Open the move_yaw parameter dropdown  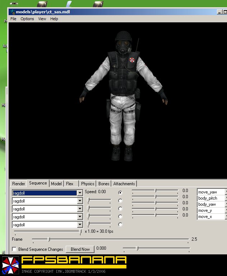click(226, 192)
